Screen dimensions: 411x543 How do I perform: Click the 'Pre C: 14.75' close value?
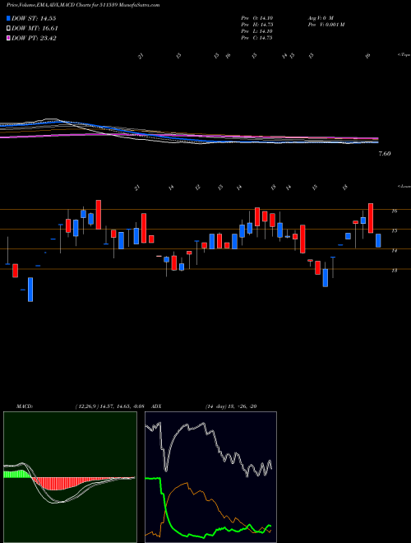pos(256,38)
